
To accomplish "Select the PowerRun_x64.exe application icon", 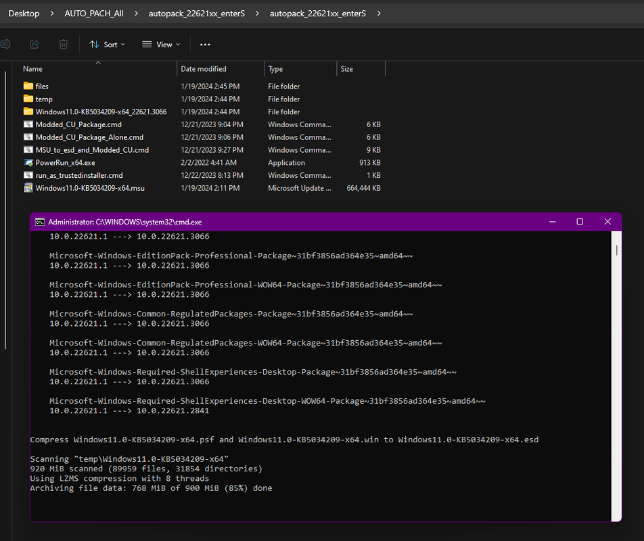I will click(28, 162).
